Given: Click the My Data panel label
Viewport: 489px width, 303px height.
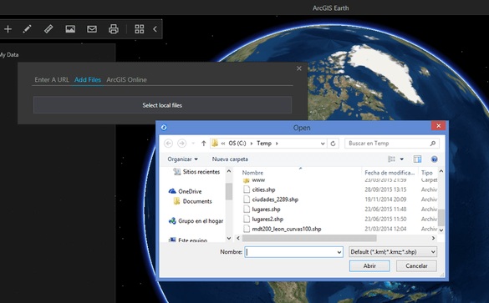Looking at the screenshot, I should click(x=9, y=55).
